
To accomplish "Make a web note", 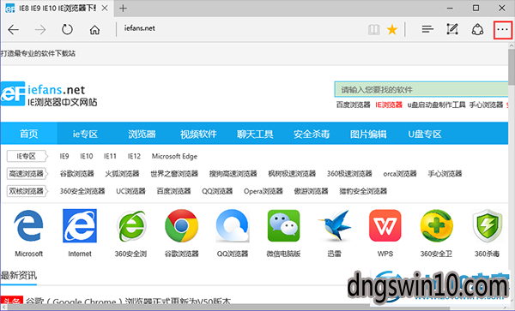I will tap(452, 29).
